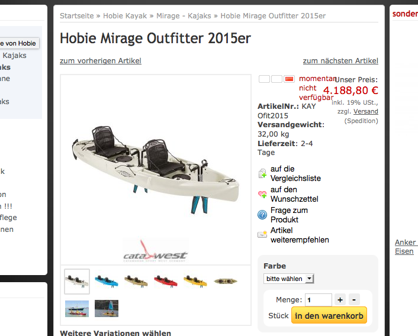
Task: Select the blue kayak thumbnail
Action: [107, 281]
